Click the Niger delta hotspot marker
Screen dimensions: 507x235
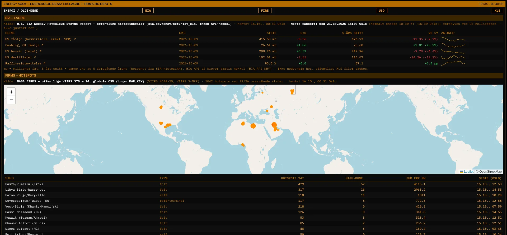tap(243, 145)
